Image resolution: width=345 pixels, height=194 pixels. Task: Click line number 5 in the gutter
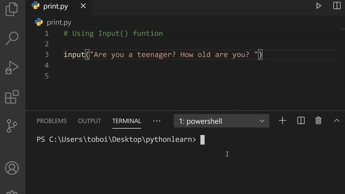47,76
